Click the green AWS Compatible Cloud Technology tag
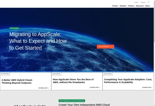The height and width of the screenshot is (106, 155). [x=72, y=101]
